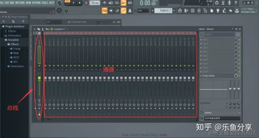Toggle the Master track mute LED
259x138 pixels.
click(39, 66)
